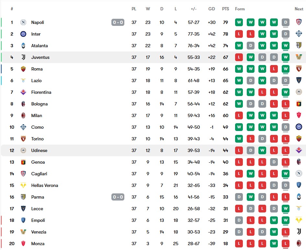Select the Udinese table row
The width and height of the screenshot is (306, 250).
[153, 150]
